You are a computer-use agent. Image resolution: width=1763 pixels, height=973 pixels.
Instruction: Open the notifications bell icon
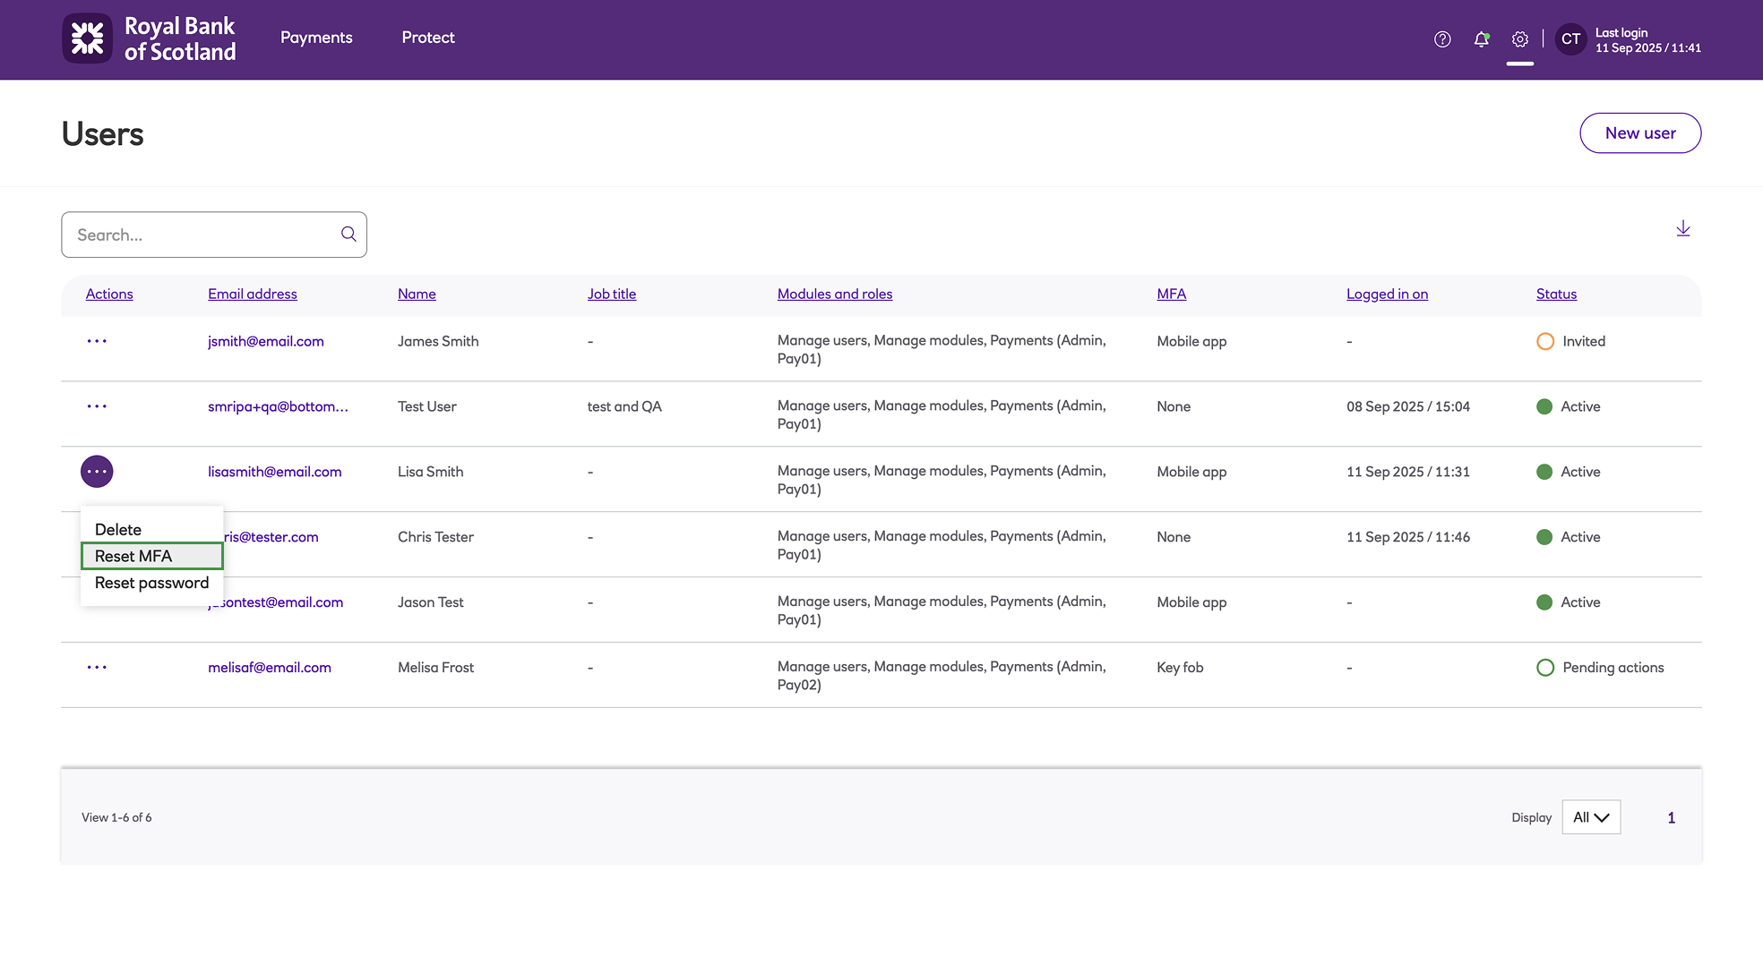(1481, 39)
